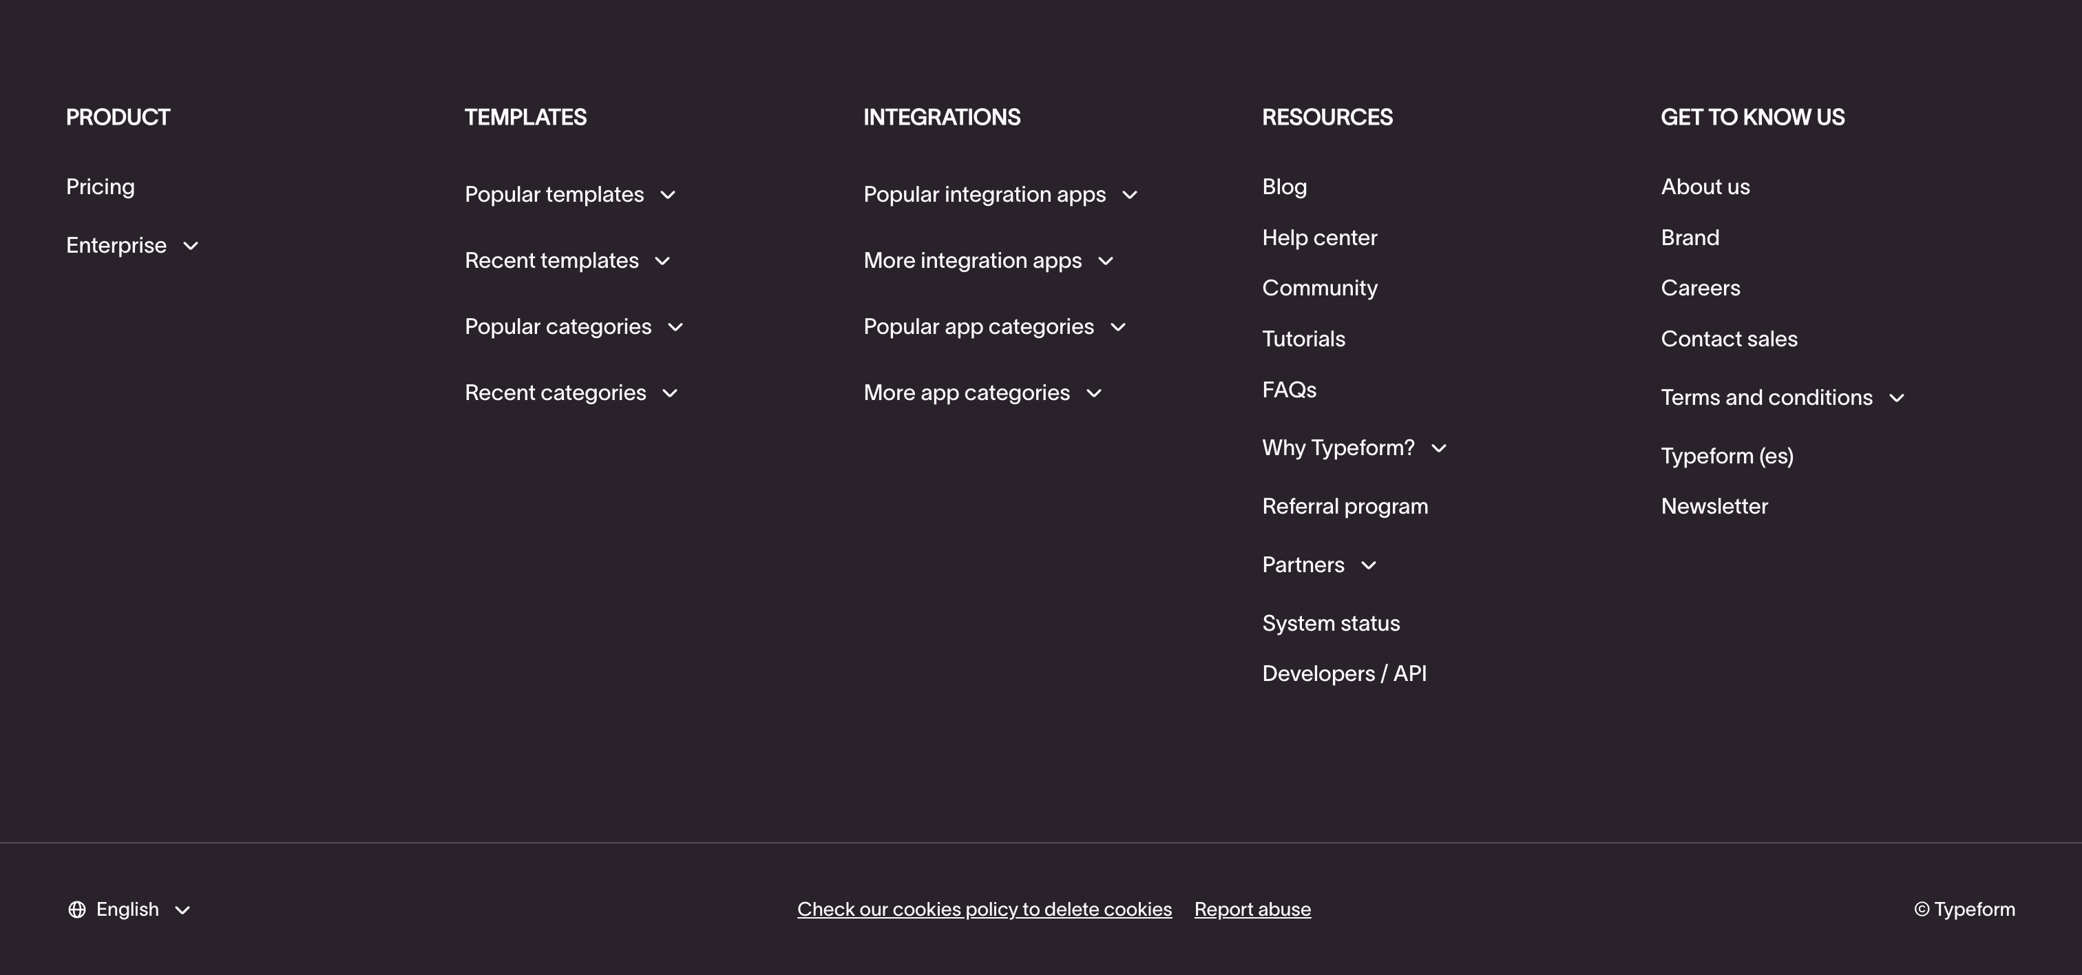
Task: Expand Popular integration apps list
Action: (1129, 195)
